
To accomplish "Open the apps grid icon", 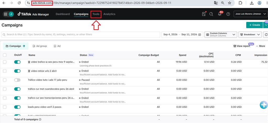I will click(5, 14).
